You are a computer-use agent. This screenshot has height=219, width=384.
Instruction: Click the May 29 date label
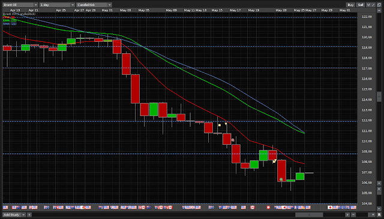pos(326,10)
